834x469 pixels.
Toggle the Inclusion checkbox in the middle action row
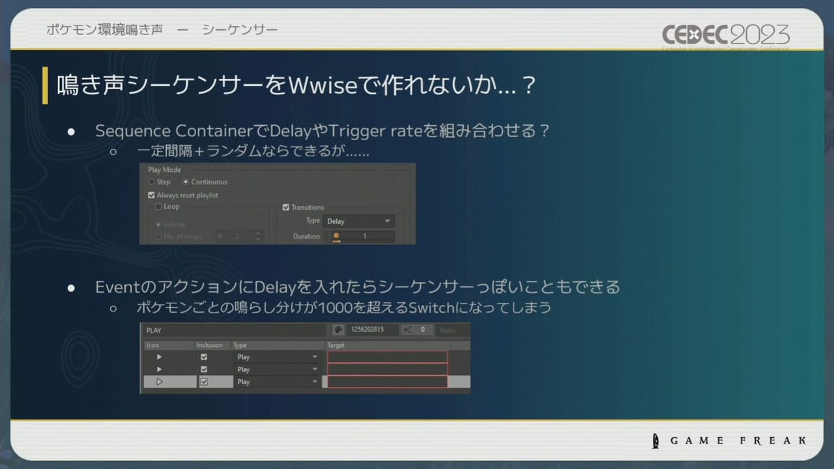click(x=204, y=369)
